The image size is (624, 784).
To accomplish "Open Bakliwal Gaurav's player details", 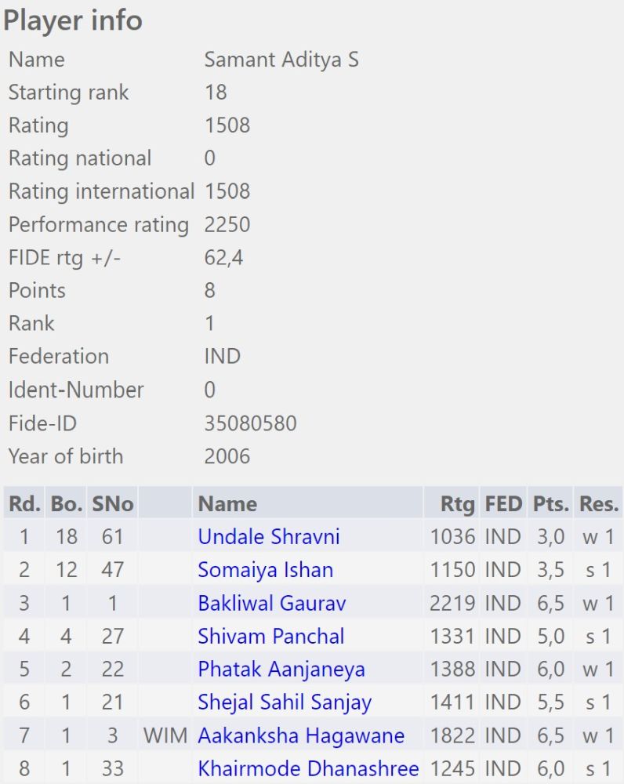I will point(271,603).
